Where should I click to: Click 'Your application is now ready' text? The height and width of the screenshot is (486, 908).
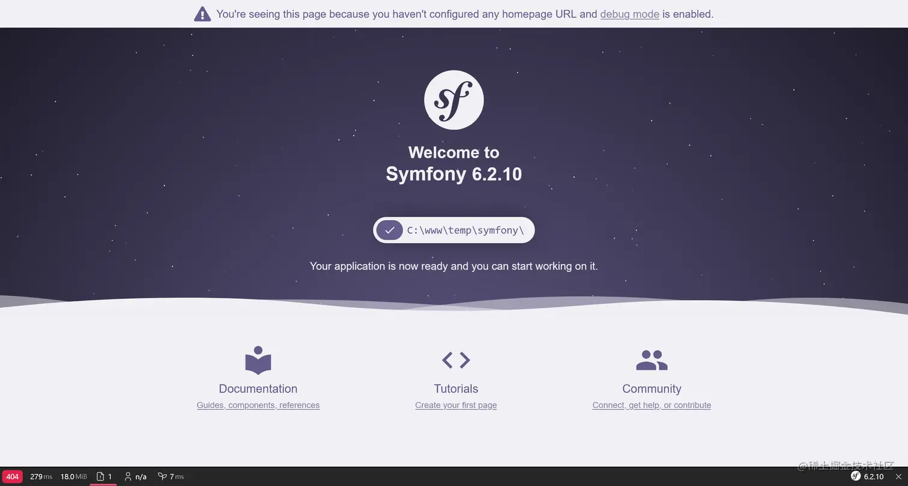pos(453,266)
